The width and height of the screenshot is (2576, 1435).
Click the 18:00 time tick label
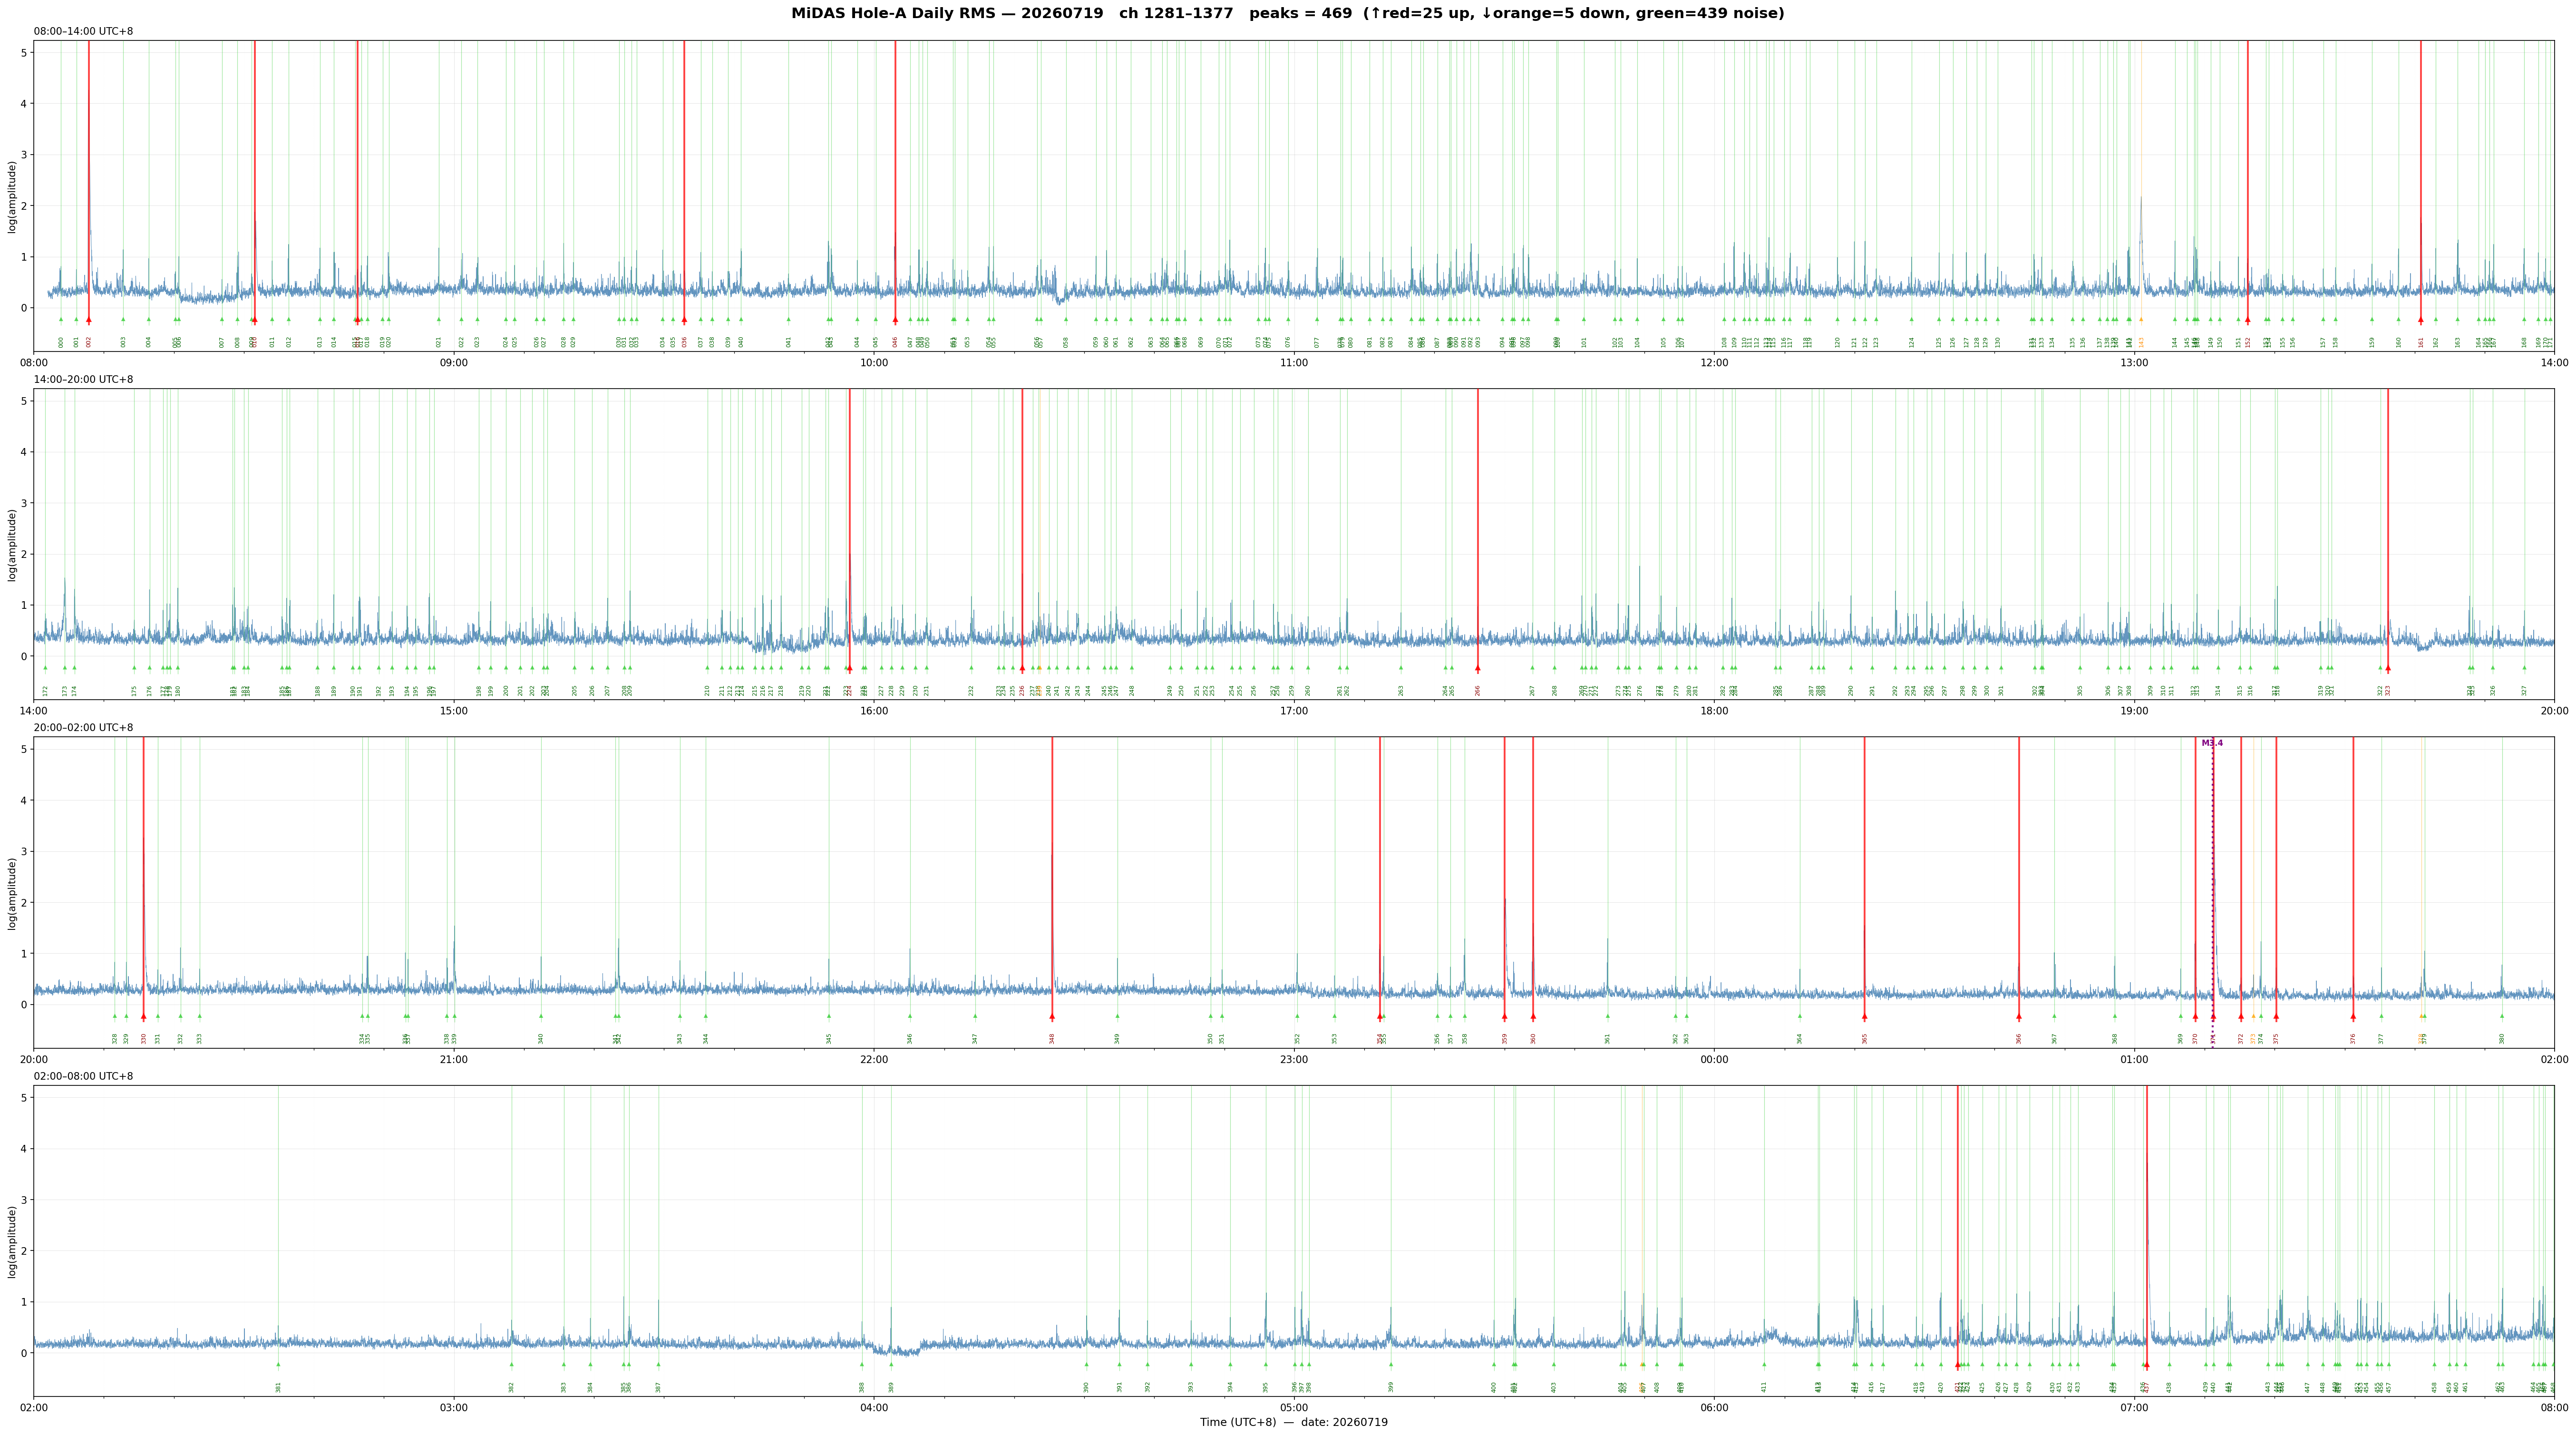tap(1714, 710)
